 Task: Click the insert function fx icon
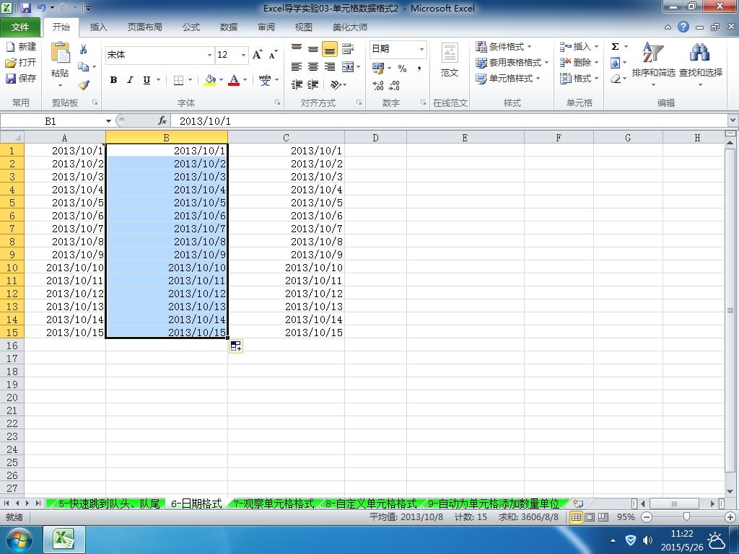point(162,120)
